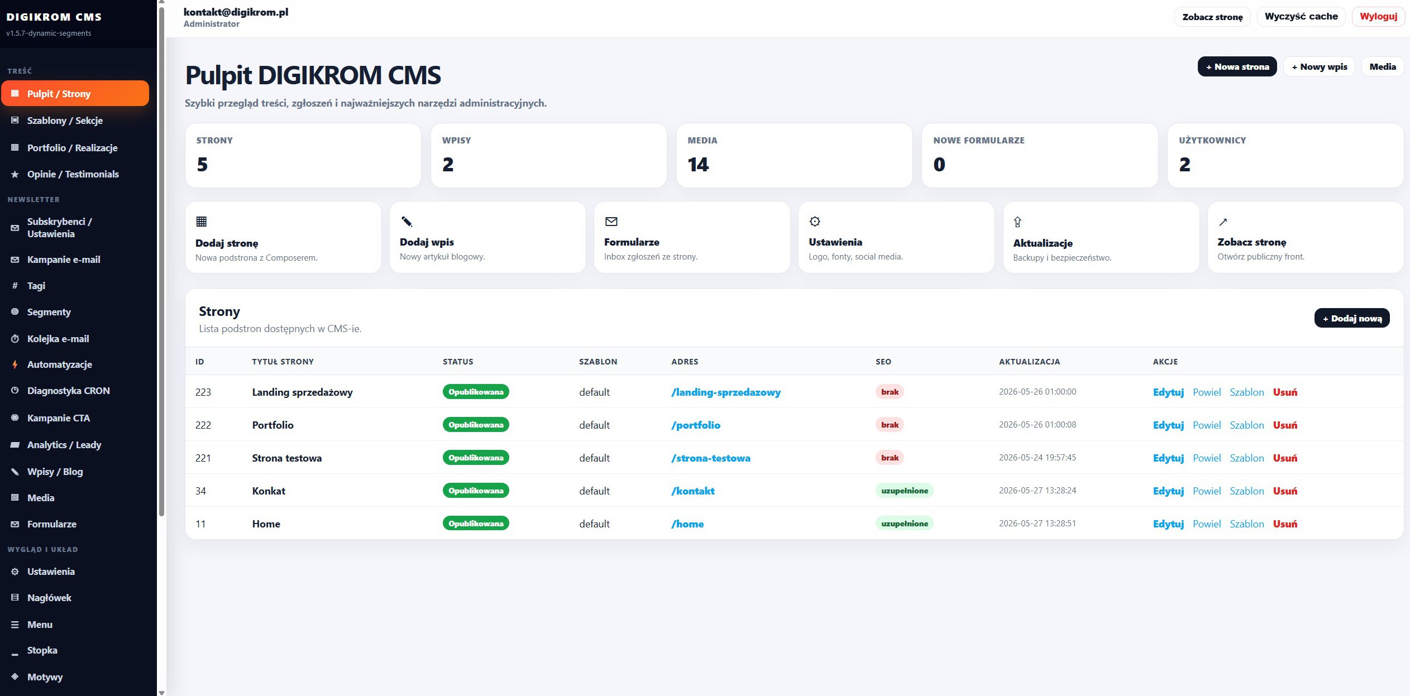Open Szablony / Sekcje in sidebar
Screen dimensions: 1410x696
(75, 121)
